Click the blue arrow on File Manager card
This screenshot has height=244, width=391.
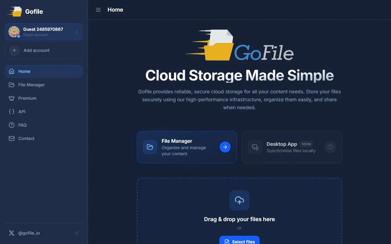pyautogui.click(x=225, y=147)
